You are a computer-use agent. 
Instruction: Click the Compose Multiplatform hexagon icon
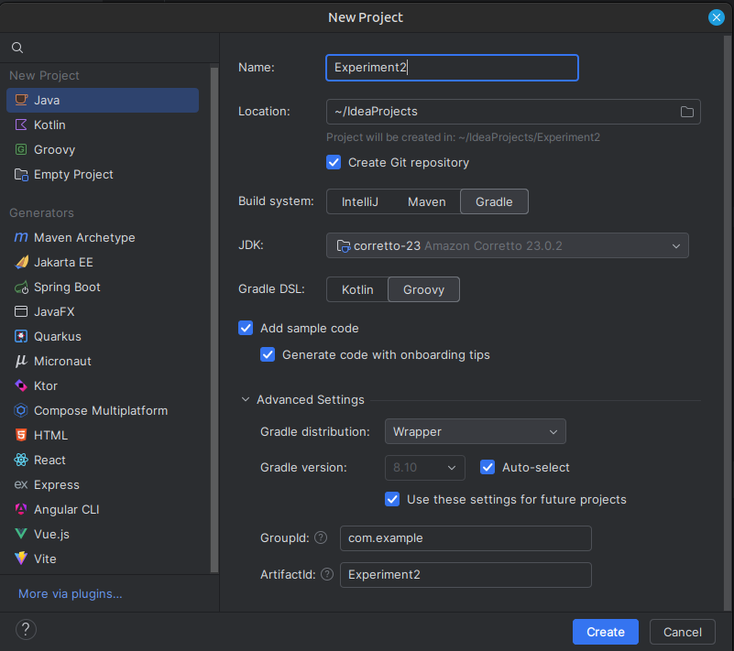click(x=21, y=410)
